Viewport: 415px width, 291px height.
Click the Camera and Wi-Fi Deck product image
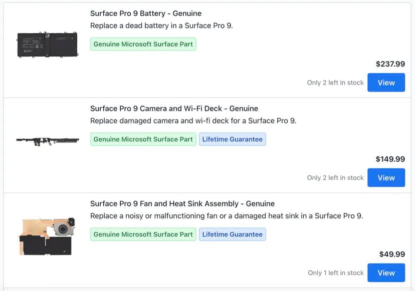click(x=48, y=141)
